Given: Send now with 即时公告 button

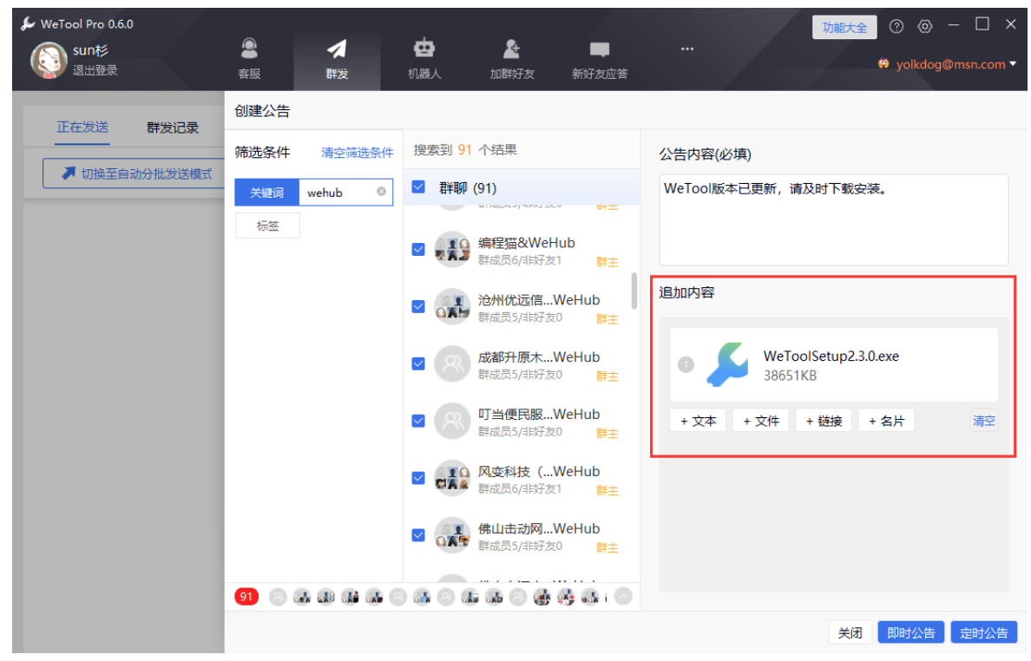Looking at the screenshot, I should click(910, 632).
